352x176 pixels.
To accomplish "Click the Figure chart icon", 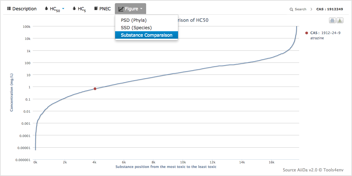I will point(121,9).
